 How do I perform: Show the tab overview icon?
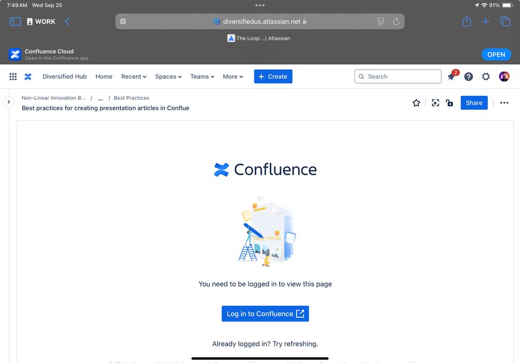505,21
